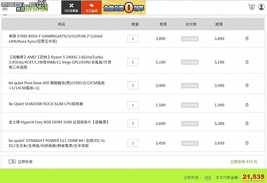Open the be quiet Pure base 600 product name

pos(56,85)
